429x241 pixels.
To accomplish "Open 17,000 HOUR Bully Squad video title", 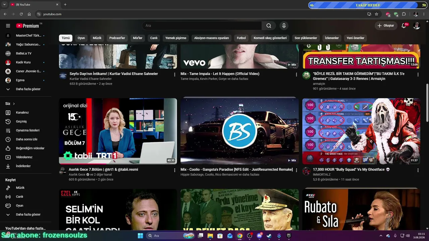I will 352,170.
